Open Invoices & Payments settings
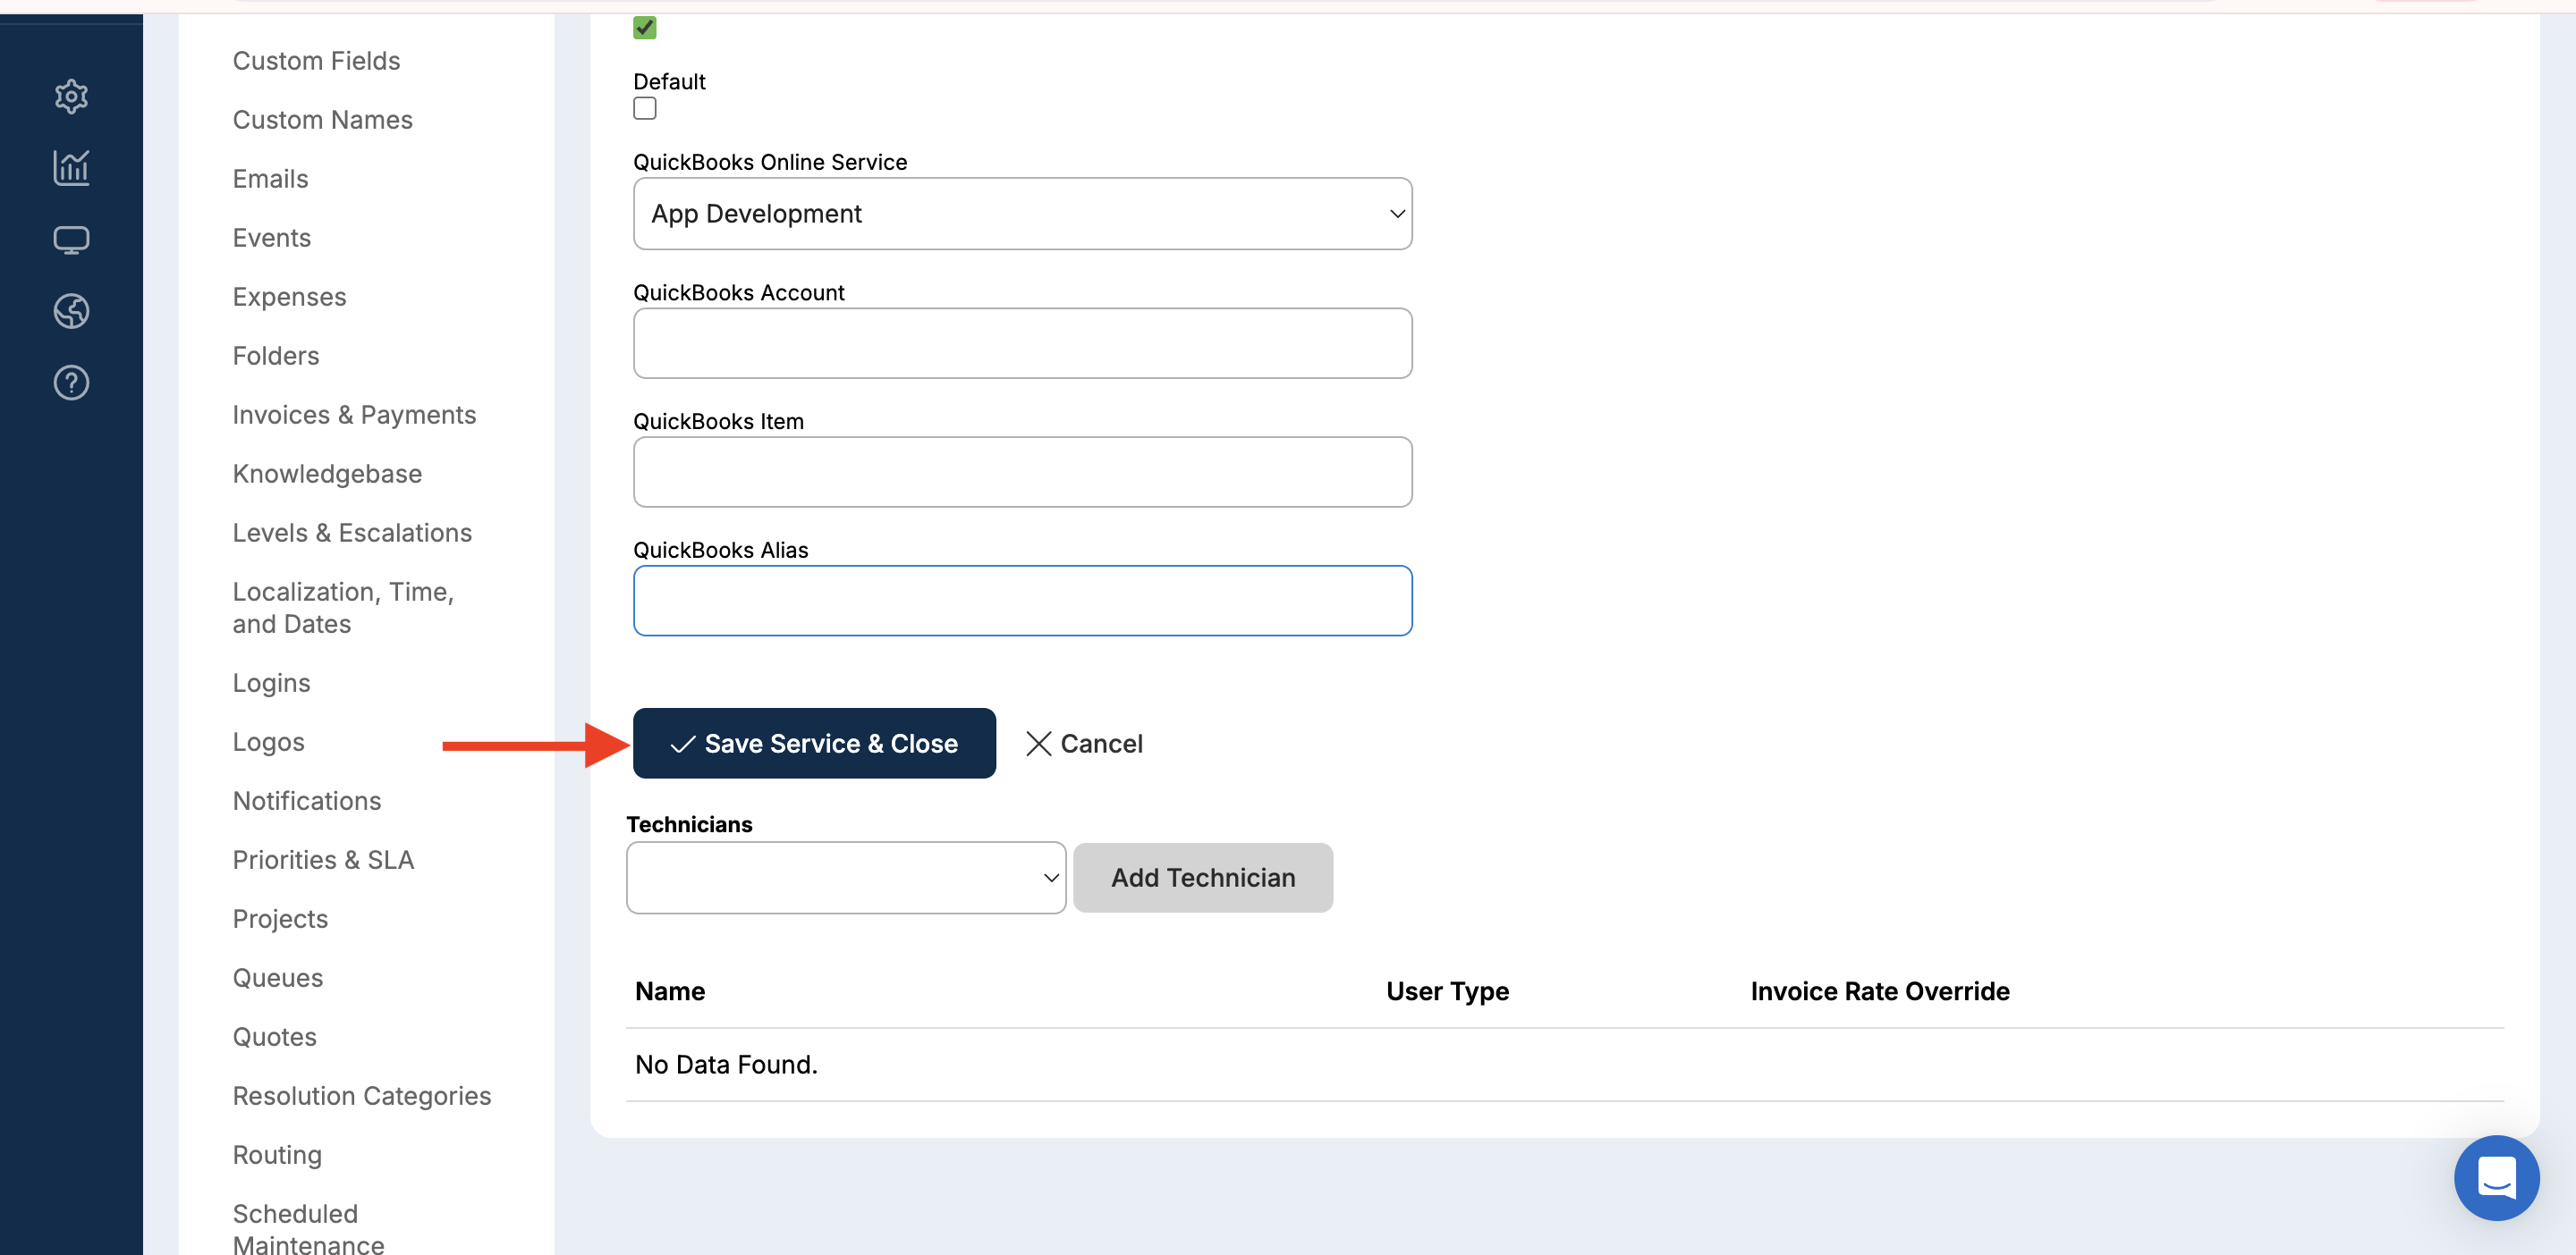This screenshot has width=2576, height=1255. point(354,415)
